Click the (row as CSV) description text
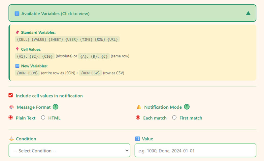Screen dimensions: 264x161 [x=114, y=73]
